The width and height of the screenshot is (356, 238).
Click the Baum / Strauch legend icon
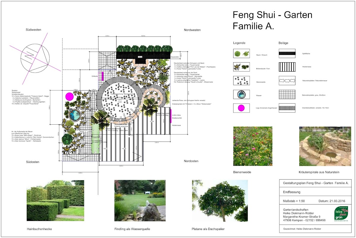[x=241, y=53]
